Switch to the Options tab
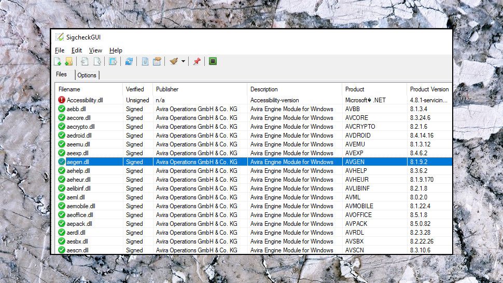The image size is (503, 283). (87, 75)
